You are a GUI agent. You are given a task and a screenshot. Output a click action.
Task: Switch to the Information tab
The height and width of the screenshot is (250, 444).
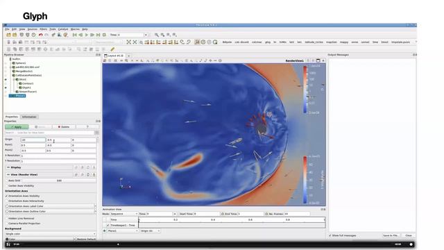(x=29, y=117)
